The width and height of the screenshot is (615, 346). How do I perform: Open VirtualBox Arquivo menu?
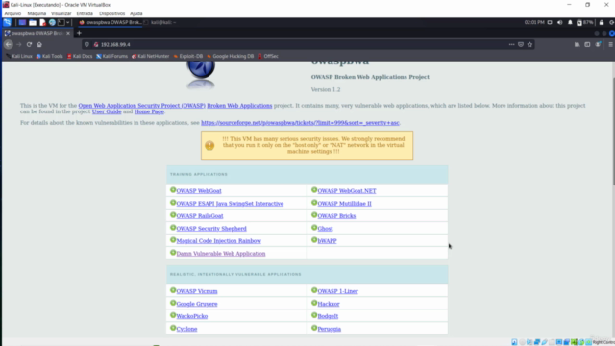pyautogui.click(x=12, y=13)
